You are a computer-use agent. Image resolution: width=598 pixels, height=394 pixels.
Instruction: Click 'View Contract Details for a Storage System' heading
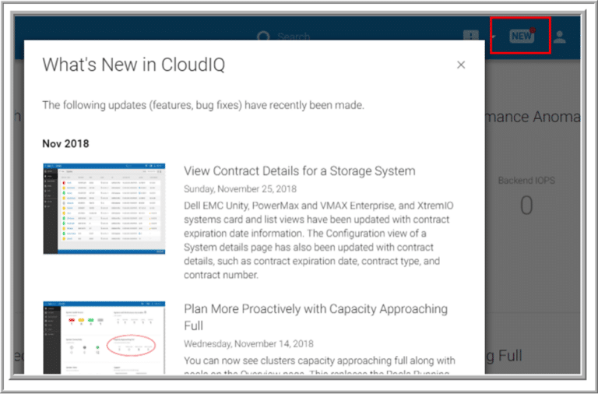(299, 171)
